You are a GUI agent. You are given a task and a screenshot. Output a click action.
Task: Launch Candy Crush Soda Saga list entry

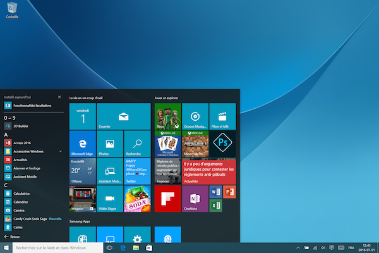point(33,219)
